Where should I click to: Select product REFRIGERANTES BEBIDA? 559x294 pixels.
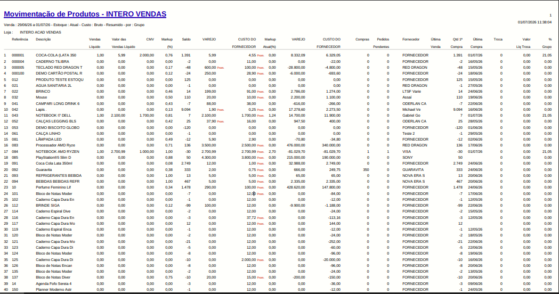(x=59, y=176)
